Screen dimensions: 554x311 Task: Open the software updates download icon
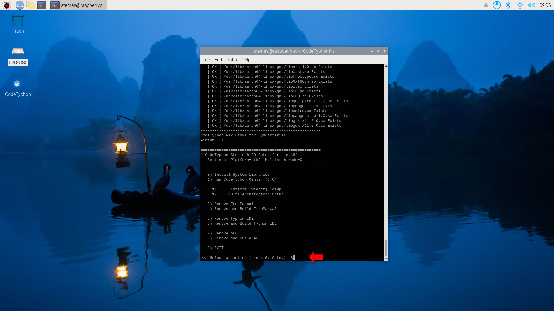(x=497, y=5)
